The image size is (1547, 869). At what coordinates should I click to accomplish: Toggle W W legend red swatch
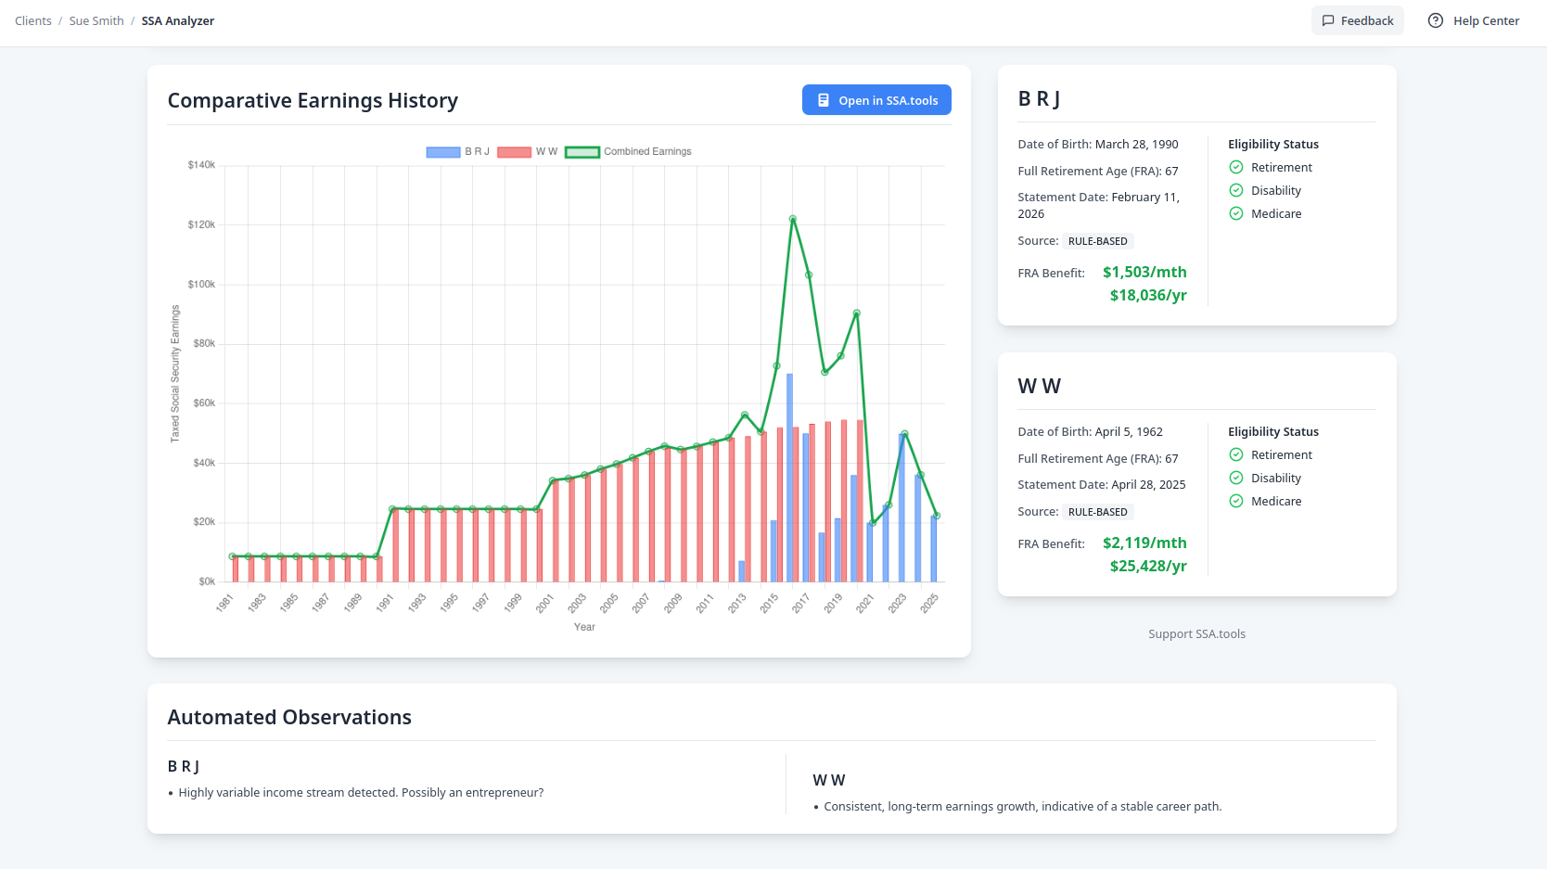coord(514,152)
